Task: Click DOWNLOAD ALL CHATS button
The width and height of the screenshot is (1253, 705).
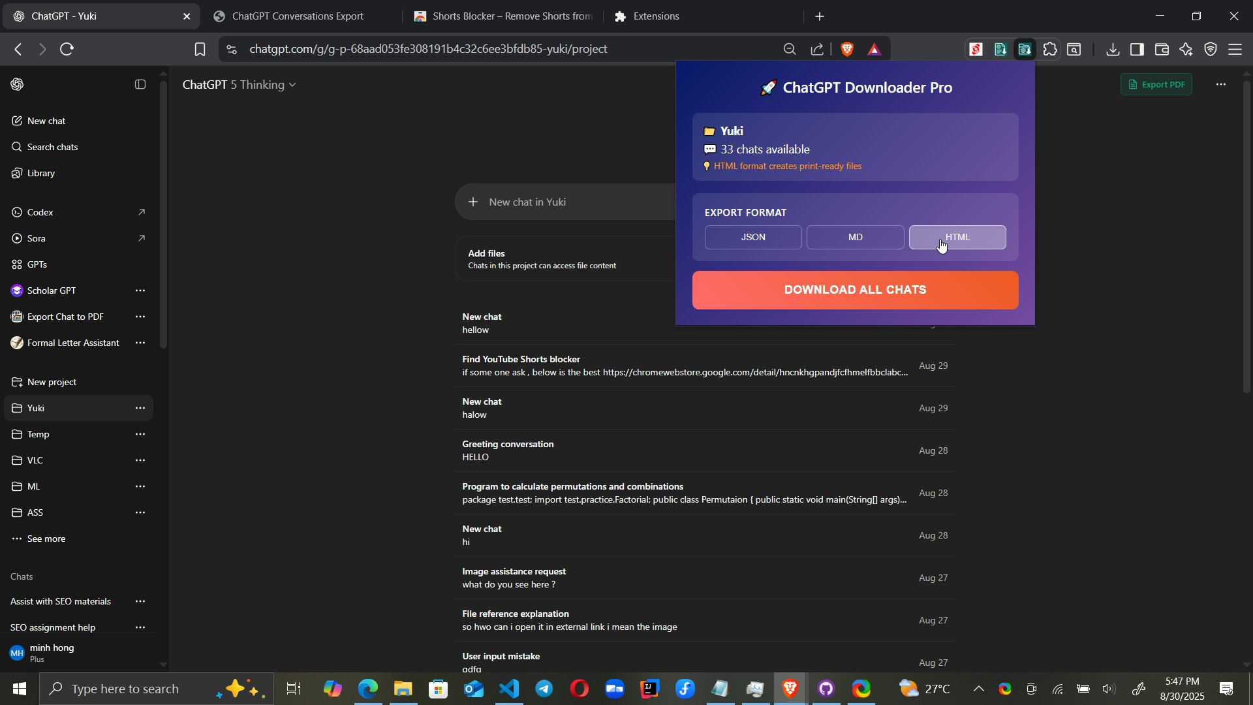Action: (855, 290)
